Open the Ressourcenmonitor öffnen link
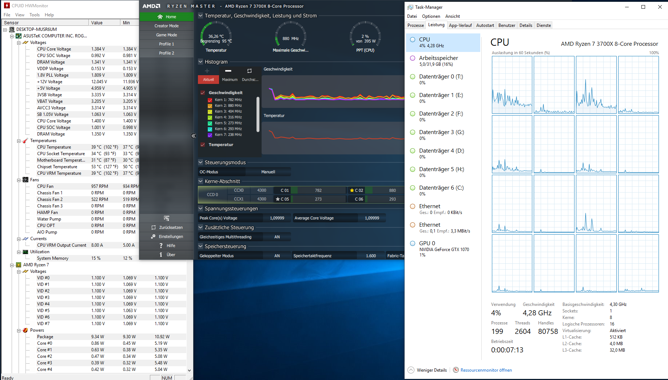 pos(486,370)
